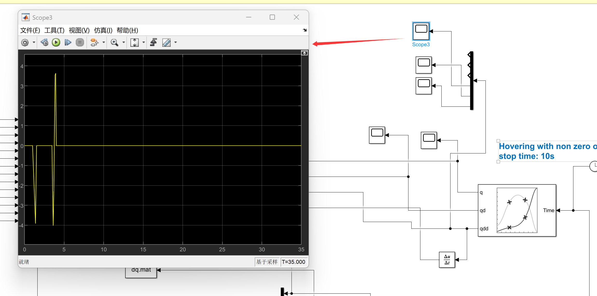Click the green Run simulation button
The height and width of the screenshot is (296, 597).
[56, 42]
